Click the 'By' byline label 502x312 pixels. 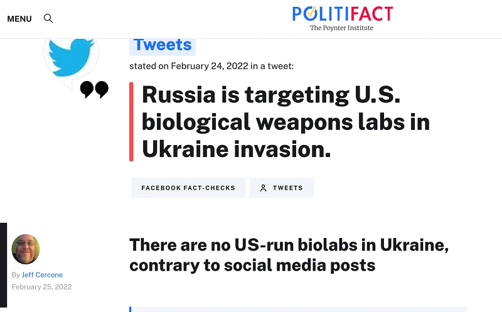(x=16, y=275)
